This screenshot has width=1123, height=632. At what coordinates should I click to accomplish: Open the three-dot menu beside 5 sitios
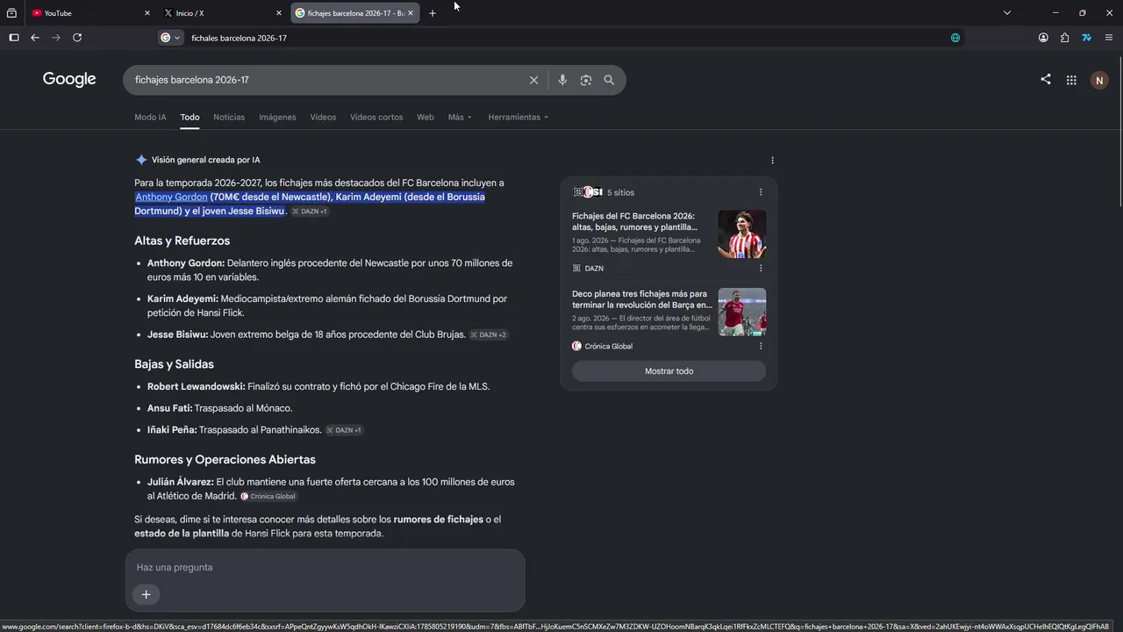tap(761, 192)
